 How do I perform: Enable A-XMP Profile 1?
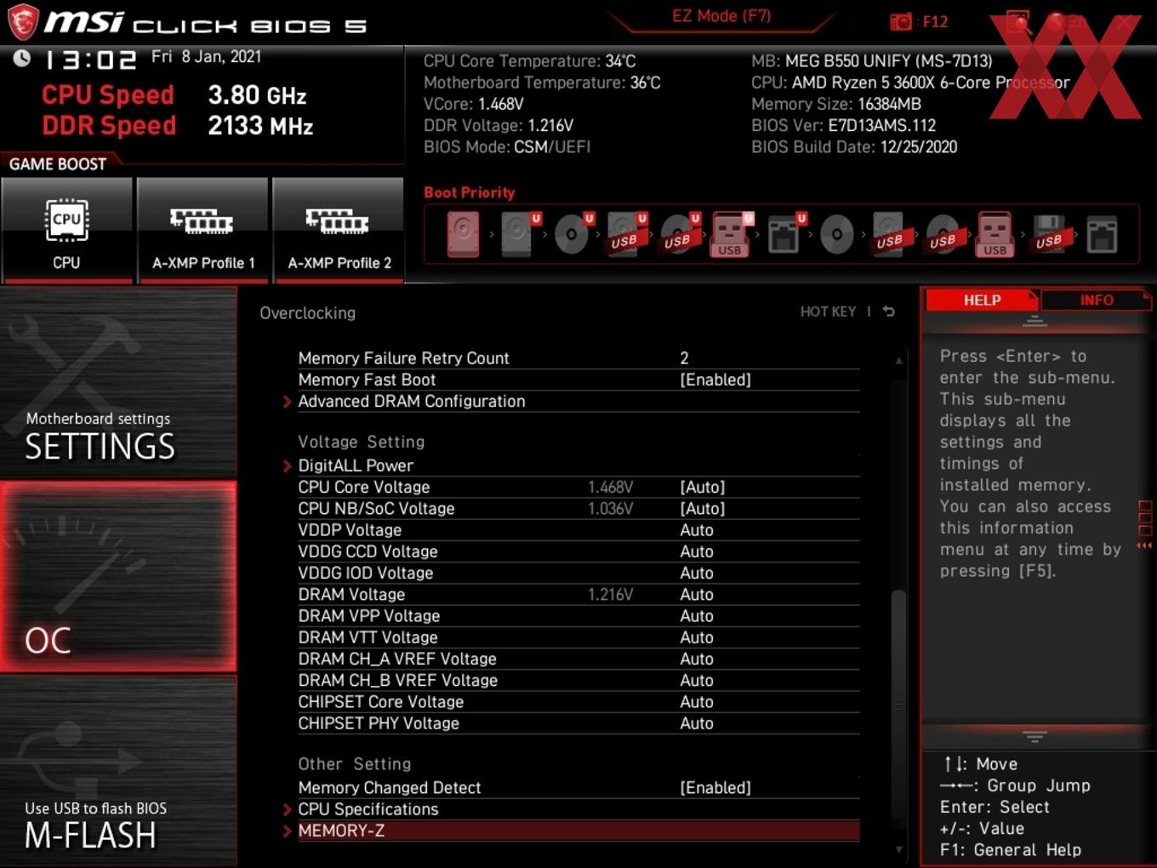click(x=202, y=229)
